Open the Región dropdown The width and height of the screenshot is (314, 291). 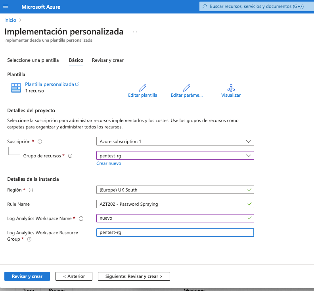175,190
